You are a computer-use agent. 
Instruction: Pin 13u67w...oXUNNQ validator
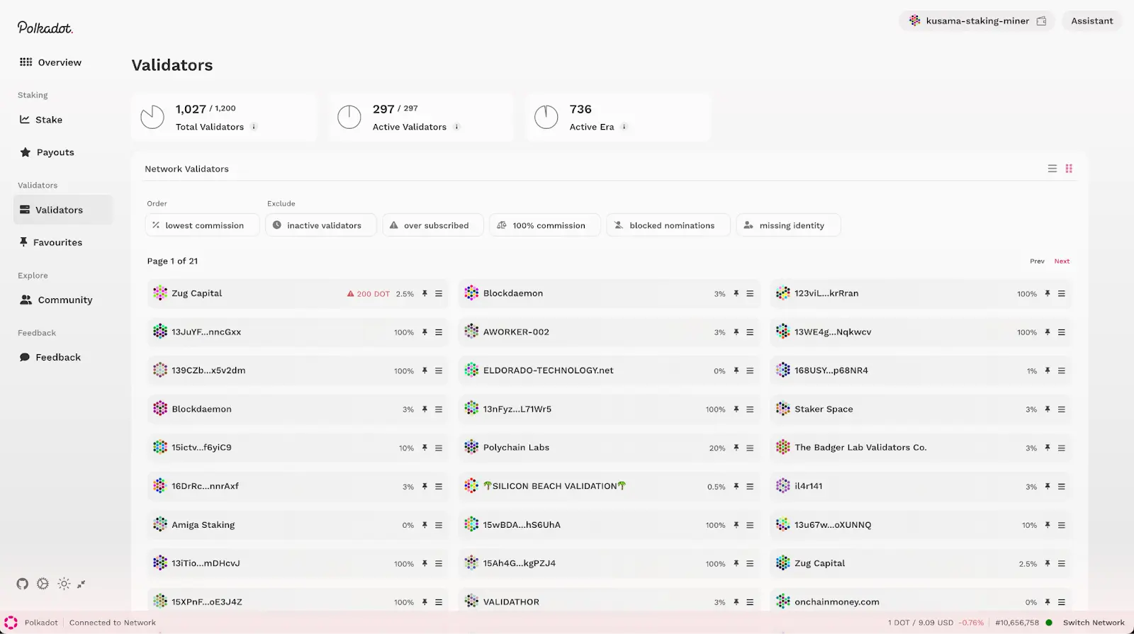tap(1048, 525)
